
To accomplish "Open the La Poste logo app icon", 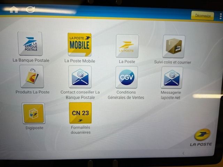I will tap(127, 46).
